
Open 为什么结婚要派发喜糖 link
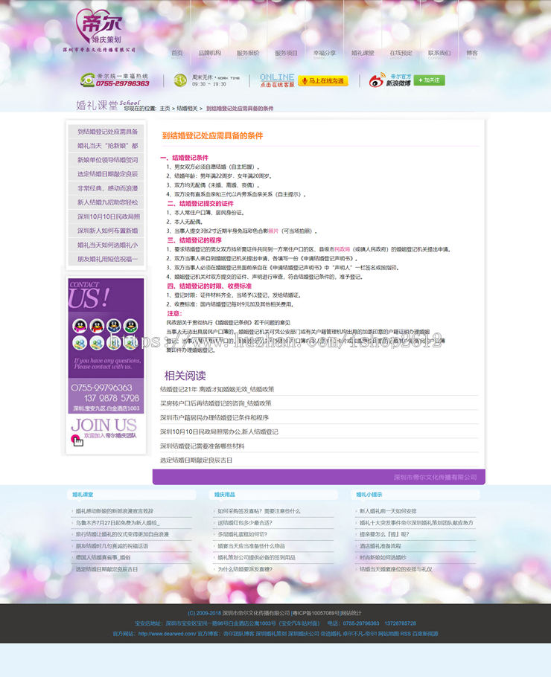[245, 569]
